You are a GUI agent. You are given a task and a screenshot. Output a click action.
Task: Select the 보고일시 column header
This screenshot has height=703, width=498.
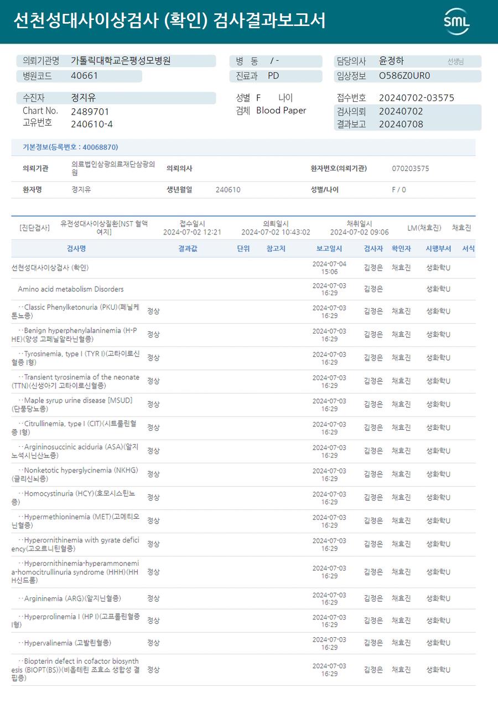pyautogui.click(x=329, y=249)
